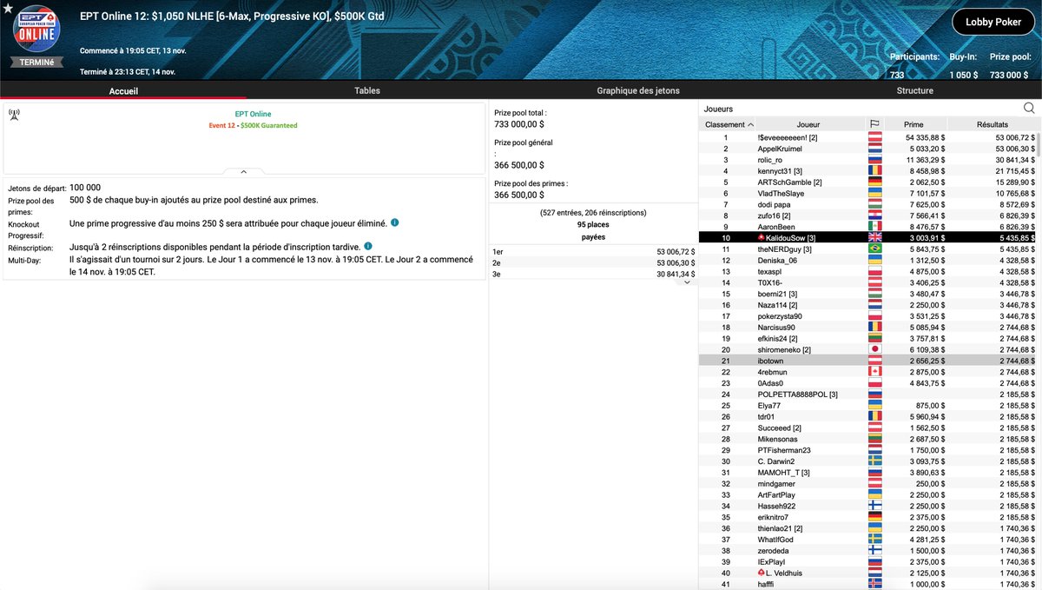The height and width of the screenshot is (590, 1042).
Task: Click the German flag in ARTSchGamble's row
Action: (x=874, y=182)
